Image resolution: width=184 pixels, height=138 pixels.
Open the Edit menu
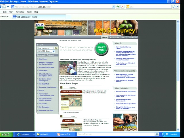[x=5, y=12]
